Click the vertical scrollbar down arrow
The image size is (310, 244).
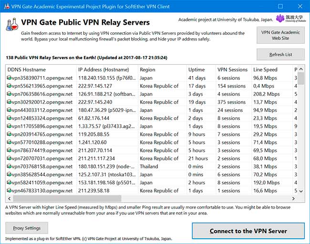(x=301, y=191)
